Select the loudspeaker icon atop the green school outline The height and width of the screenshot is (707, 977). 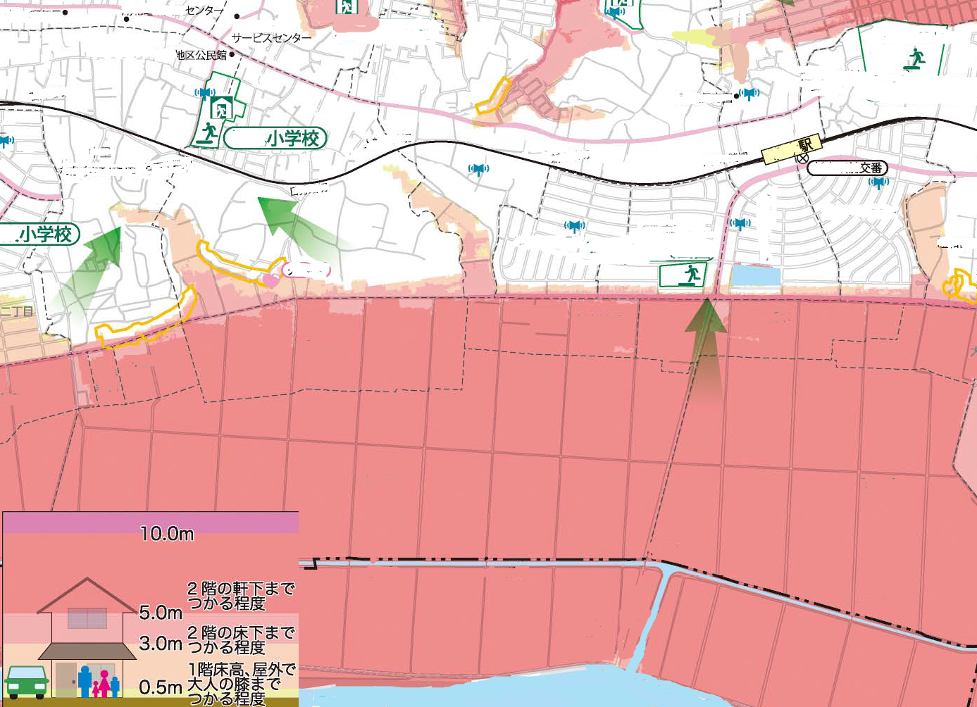205,93
